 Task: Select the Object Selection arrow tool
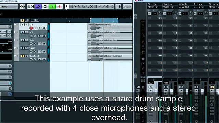point(67,6)
